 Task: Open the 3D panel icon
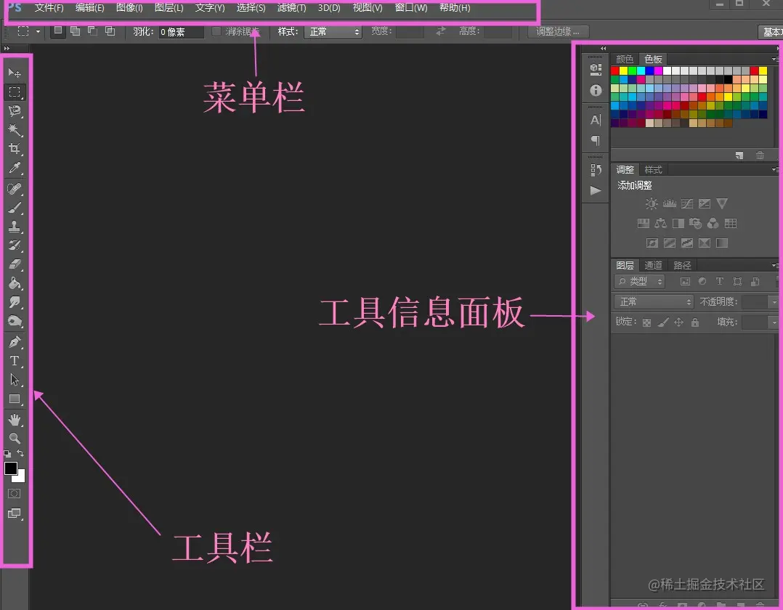(596, 69)
